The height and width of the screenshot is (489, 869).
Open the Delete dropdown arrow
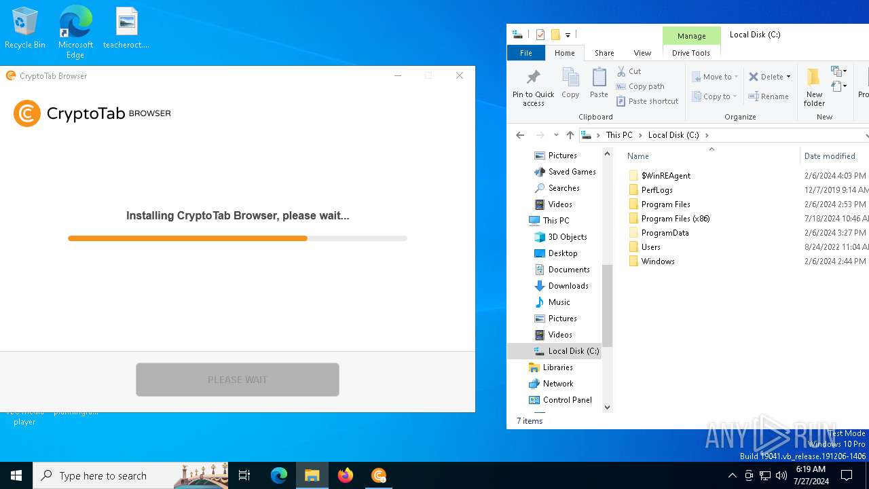[788, 77]
